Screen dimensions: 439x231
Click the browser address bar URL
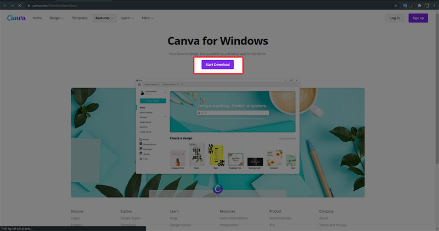(55, 5)
